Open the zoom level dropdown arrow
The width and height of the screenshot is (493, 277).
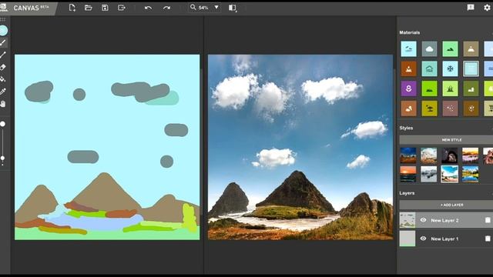point(216,7)
